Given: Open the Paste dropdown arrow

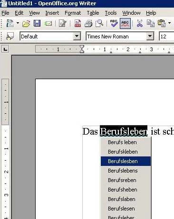Looking at the screenshot, I should coord(169,23).
